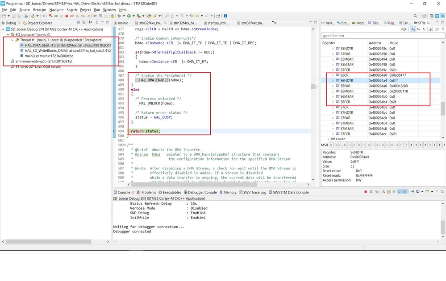This screenshot has width=446, height=281.
Task: Open the Refactor menu
Action: [x=40, y=10]
